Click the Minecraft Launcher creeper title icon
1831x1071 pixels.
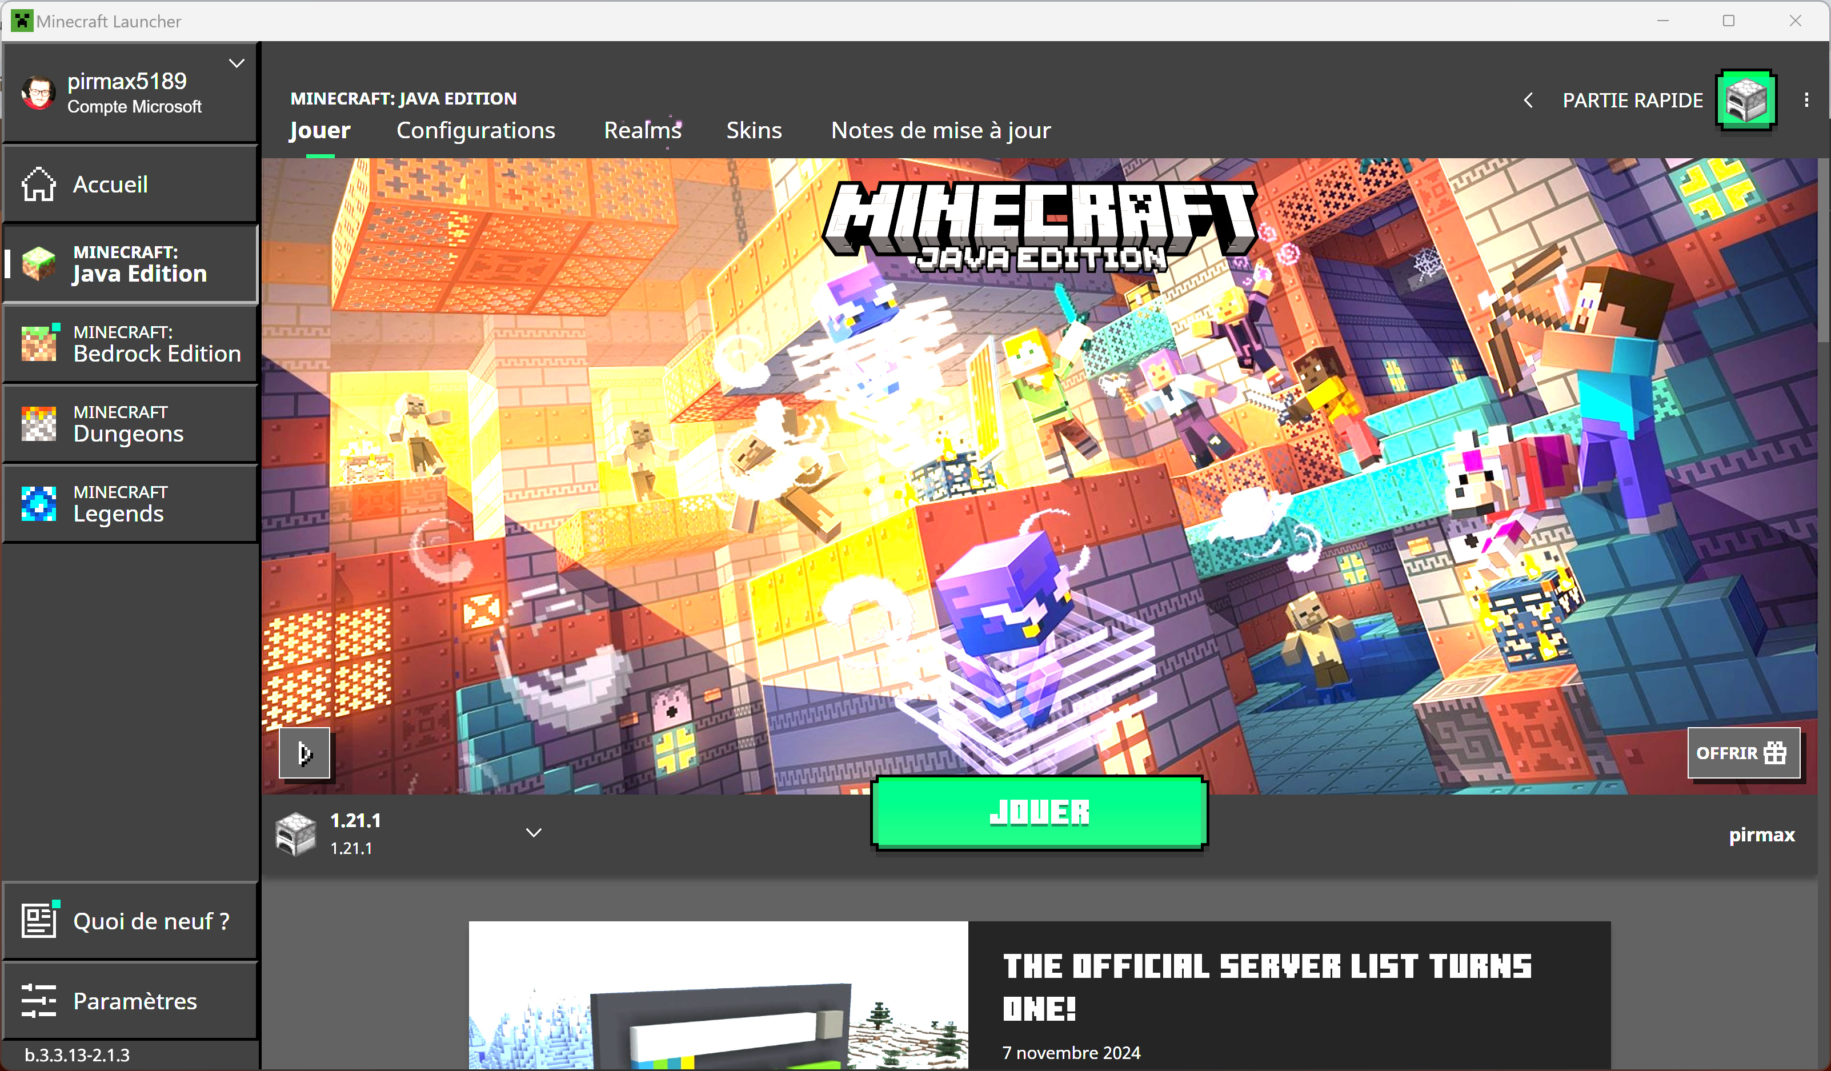click(22, 21)
